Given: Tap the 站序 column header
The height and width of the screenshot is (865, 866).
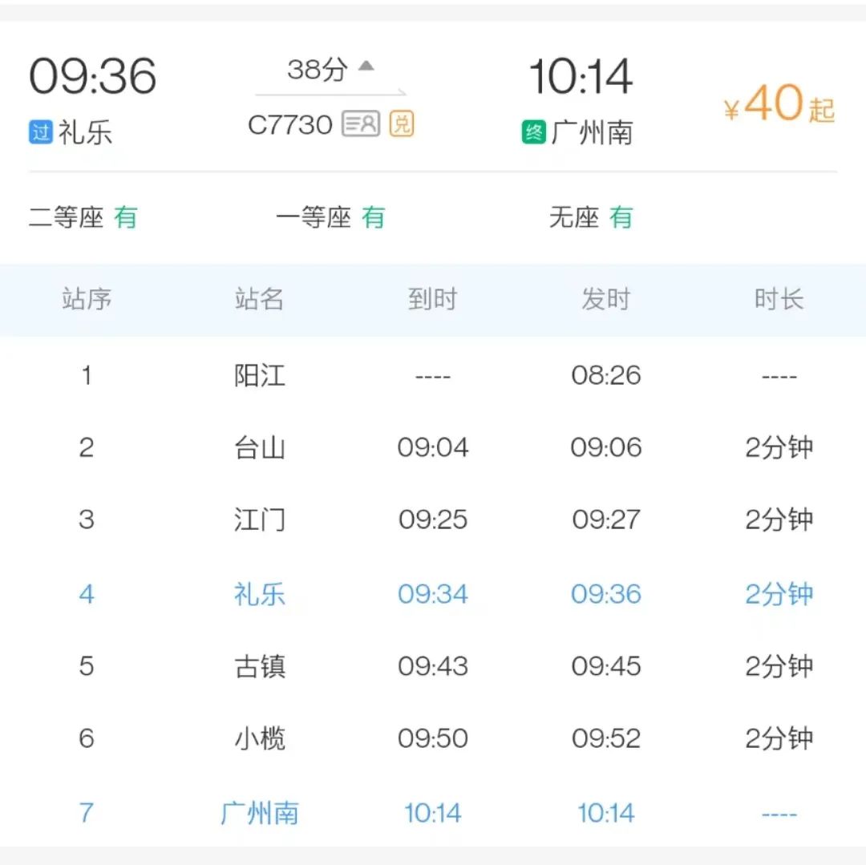Looking at the screenshot, I should coord(87,299).
